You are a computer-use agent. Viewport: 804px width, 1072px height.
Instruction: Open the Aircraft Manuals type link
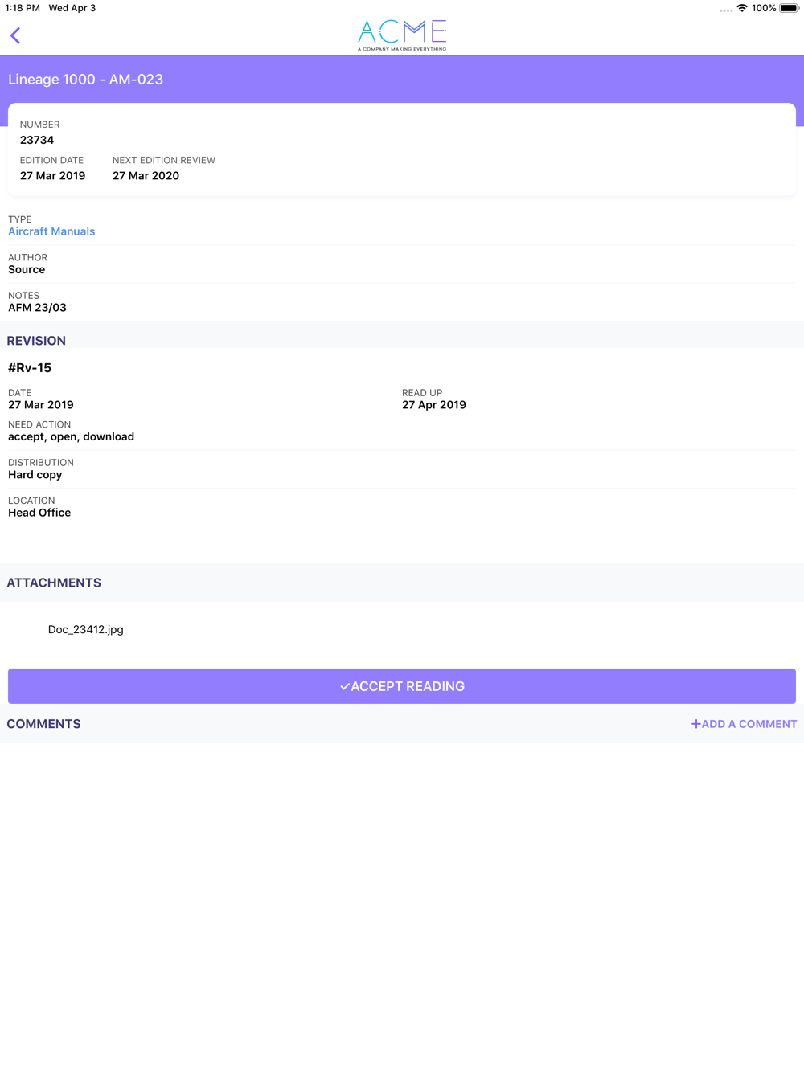click(51, 231)
